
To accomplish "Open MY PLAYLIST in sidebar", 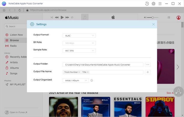I will coord(16,84).
